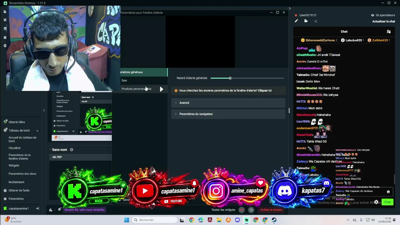Collapse the Sans nom scene collection arrow
This screenshot has height=225, width=400.
[x=50, y=150]
